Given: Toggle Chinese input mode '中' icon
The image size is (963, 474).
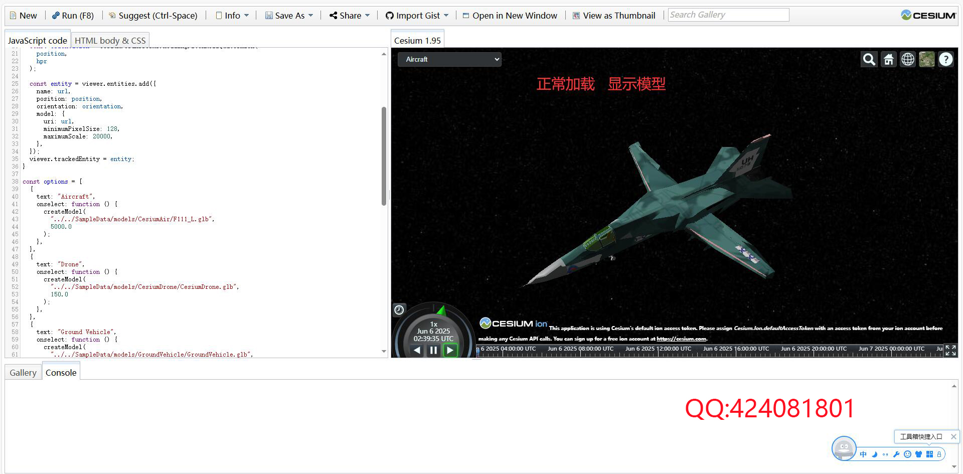Looking at the screenshot, I should (863, 454).
